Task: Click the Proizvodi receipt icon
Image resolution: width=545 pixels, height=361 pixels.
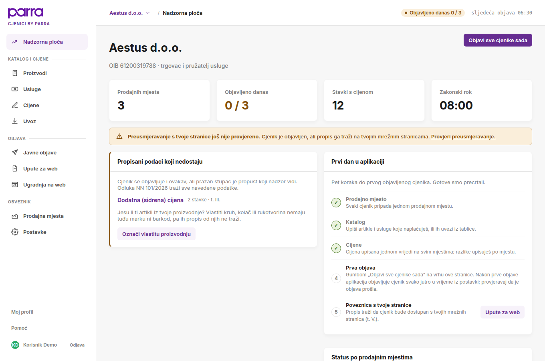Action: tap(15, 73)
